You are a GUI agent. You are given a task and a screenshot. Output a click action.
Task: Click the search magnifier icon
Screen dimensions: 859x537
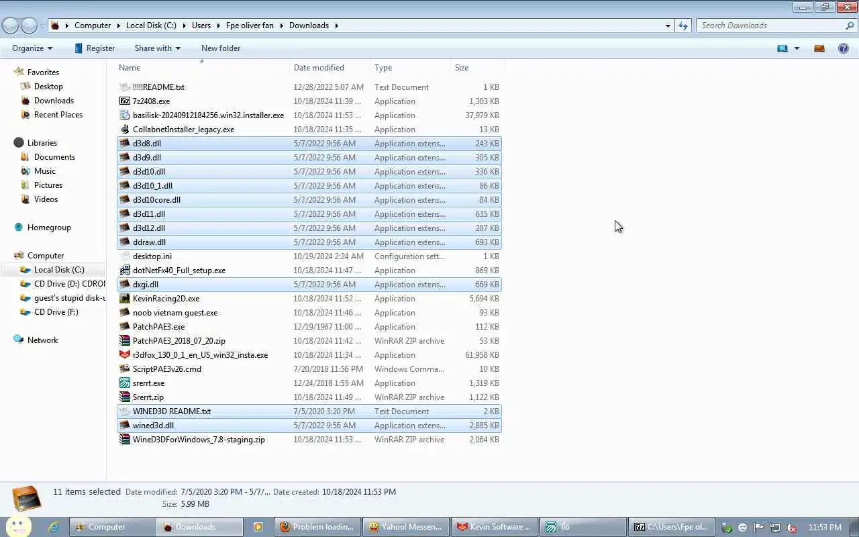coord(850,26)
